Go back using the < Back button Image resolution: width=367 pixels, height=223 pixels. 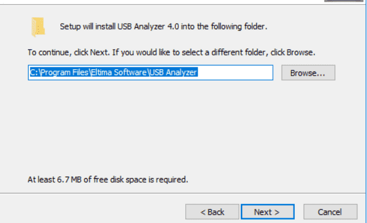[x=212, y=212]
